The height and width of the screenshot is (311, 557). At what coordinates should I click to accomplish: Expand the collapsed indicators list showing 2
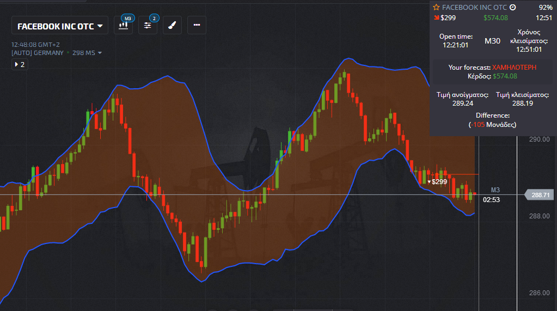click(x=20, y=64)
